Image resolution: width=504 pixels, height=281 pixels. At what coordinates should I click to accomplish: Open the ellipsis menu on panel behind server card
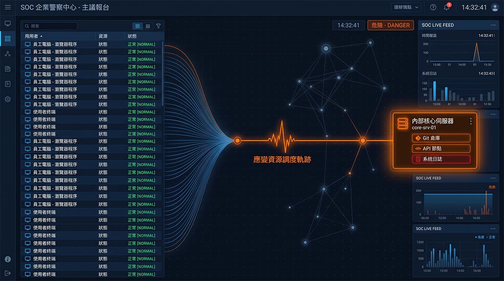pyautogui.click(x=493, y=114)
